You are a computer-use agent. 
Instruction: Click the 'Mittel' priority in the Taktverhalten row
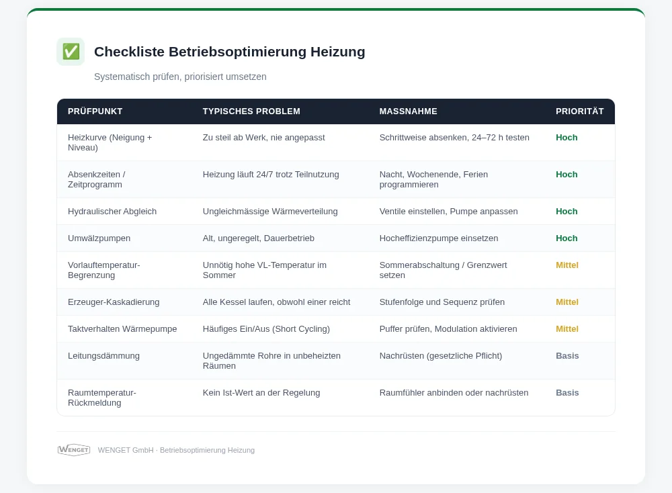tap(567, 329)
